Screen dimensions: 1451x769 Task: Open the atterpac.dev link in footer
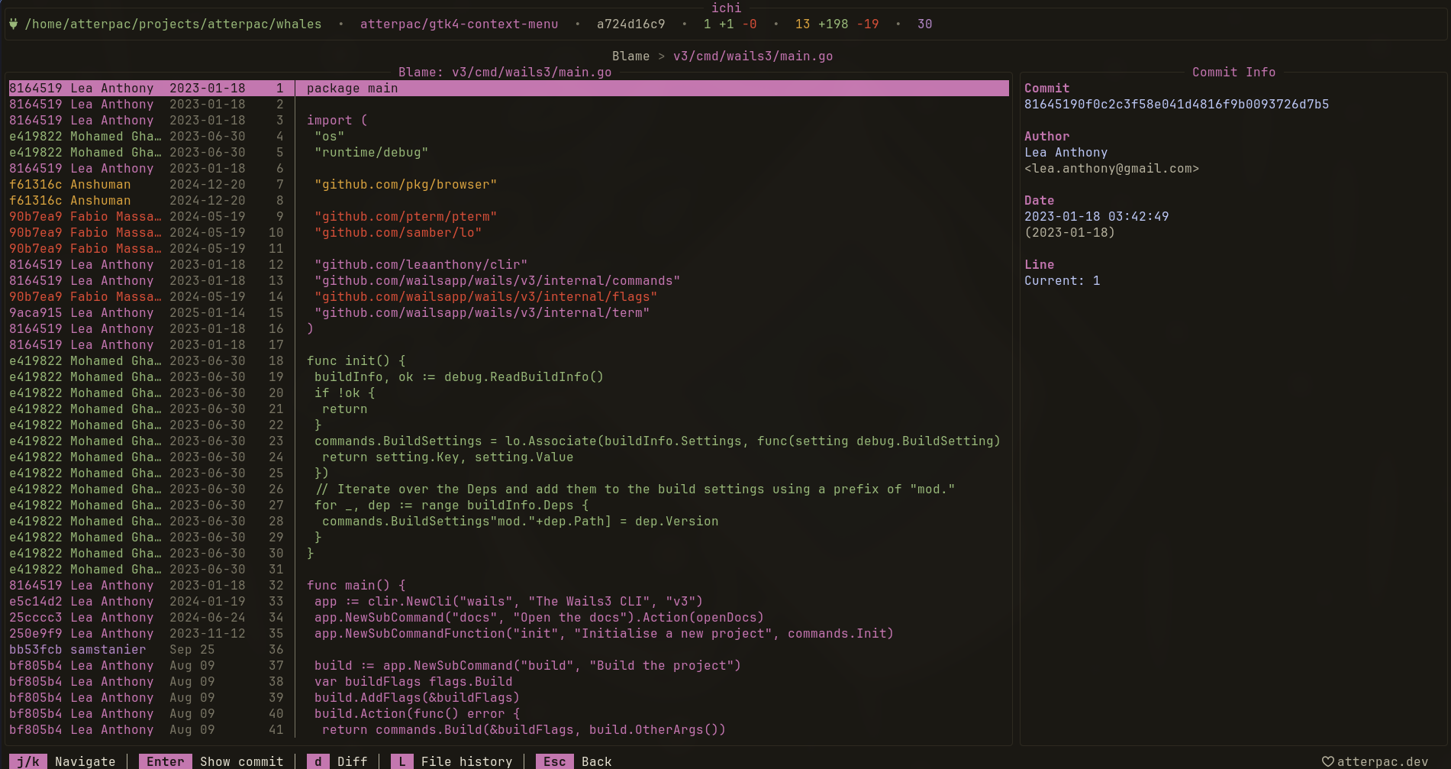(x=1382, y=761)
